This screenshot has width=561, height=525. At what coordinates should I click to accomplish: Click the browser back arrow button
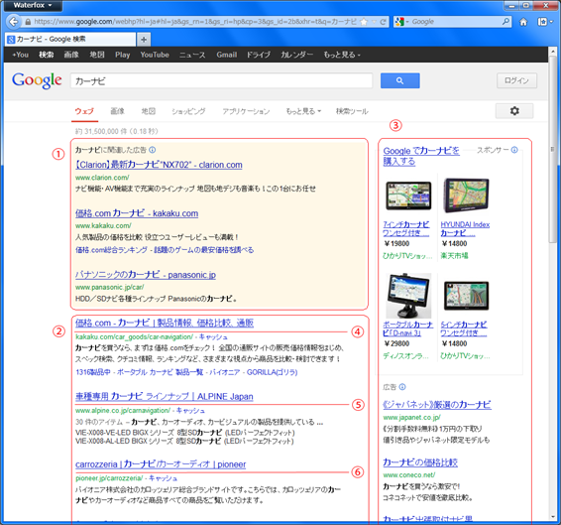coord(13,22)
